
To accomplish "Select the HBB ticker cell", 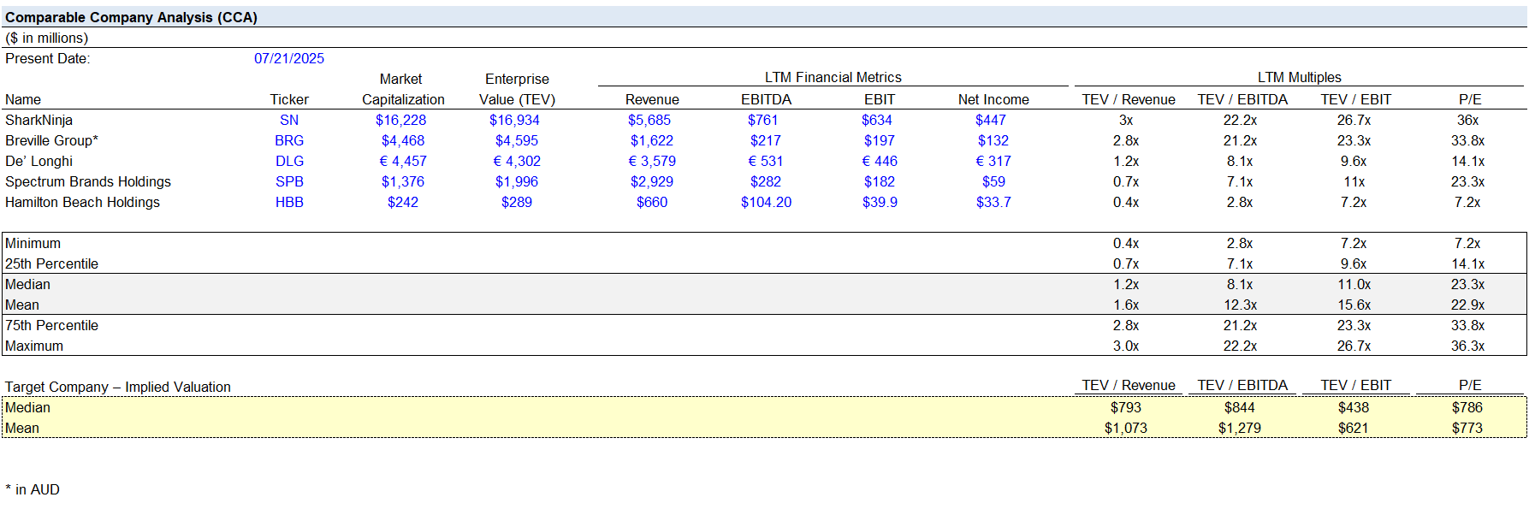I will tap(289, 202).
